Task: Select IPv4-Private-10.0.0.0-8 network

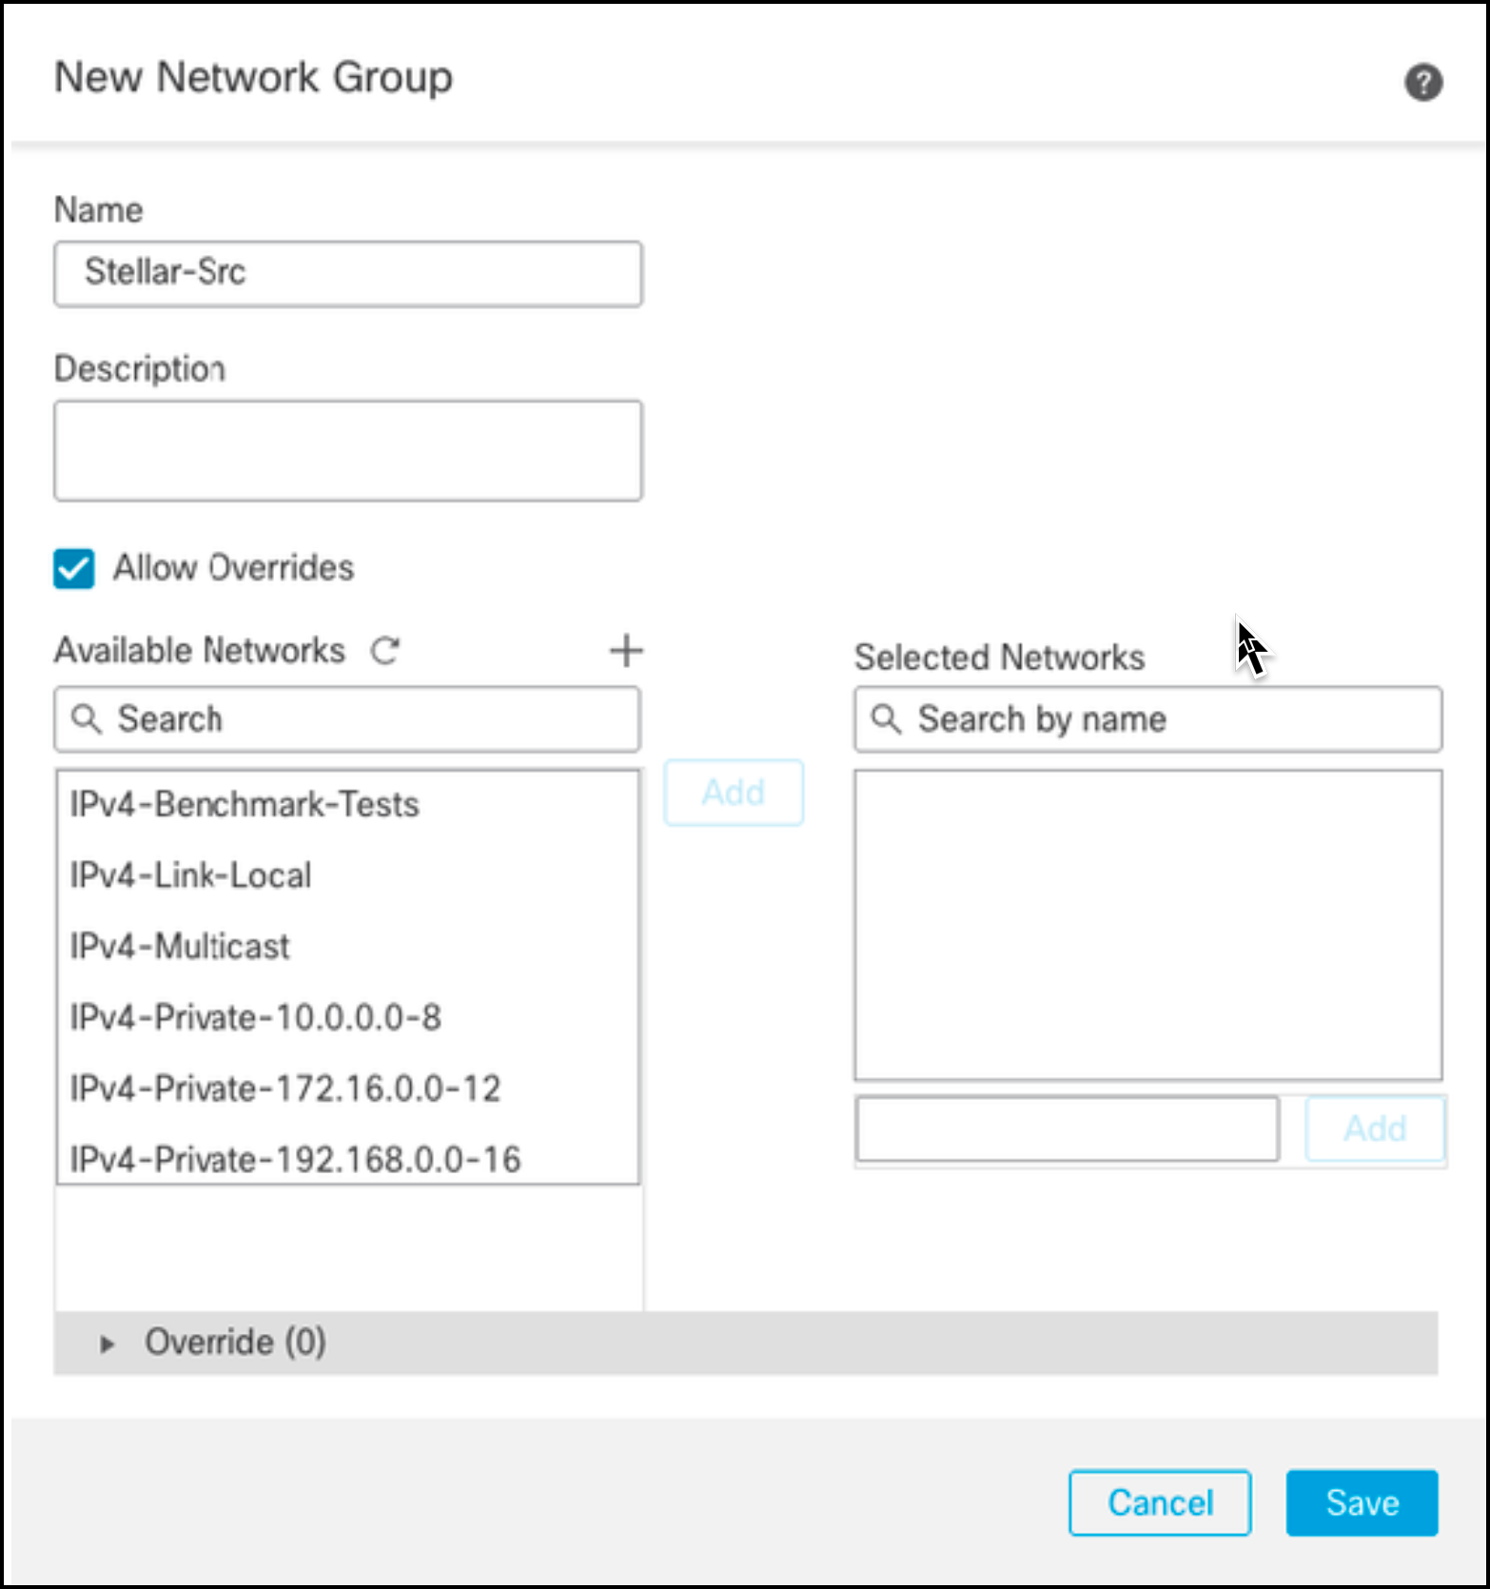Action: click(256, 1017)
